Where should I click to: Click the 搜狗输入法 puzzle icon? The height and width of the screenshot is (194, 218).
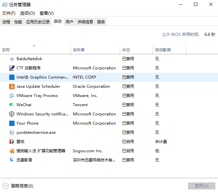pos(12,151)
